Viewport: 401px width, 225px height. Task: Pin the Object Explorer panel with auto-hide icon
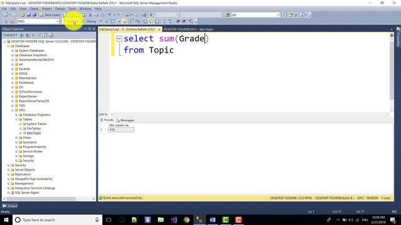point(89,29)
